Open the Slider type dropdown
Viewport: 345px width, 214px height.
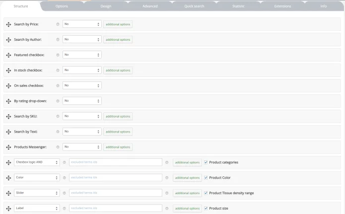click(37, 193)
